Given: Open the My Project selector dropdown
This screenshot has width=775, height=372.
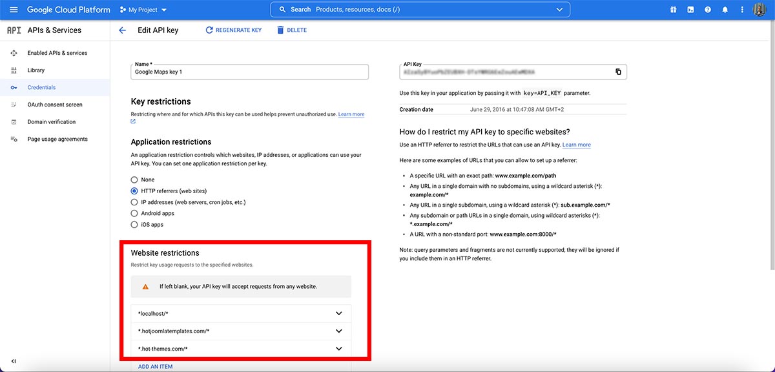Looking at the screenshot, I should pos(143,10).
